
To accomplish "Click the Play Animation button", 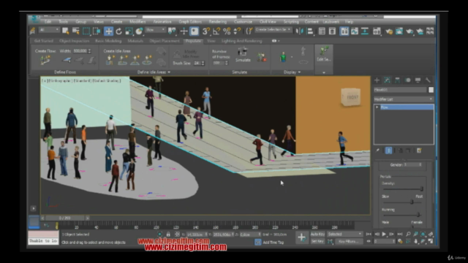I will pos(384,234).
